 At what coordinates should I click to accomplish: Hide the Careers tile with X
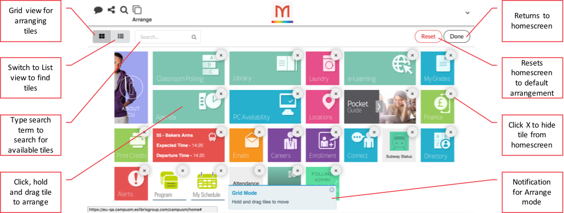297,132
